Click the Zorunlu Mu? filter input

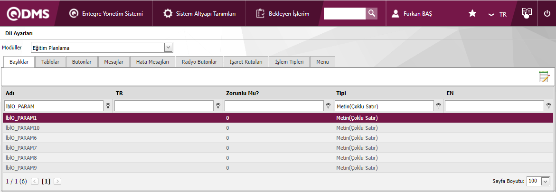point(274,106)
